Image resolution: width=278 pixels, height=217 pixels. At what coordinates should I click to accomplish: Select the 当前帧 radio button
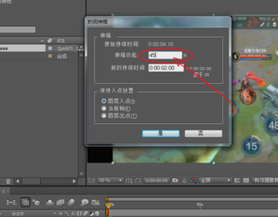(104, 108)
